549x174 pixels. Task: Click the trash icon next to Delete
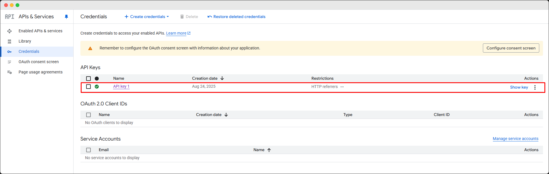pos(182,17)
